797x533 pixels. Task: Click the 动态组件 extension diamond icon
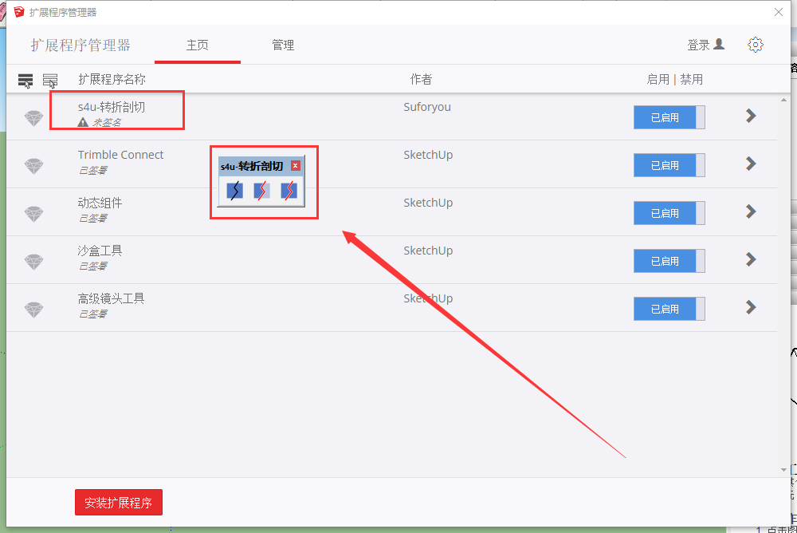pyautogui.click(x=33, y=213)
